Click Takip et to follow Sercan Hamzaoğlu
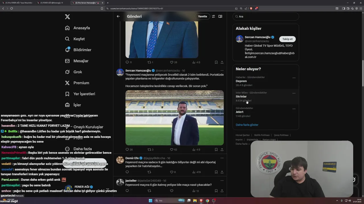364x204 pixels. click(287, 39)
